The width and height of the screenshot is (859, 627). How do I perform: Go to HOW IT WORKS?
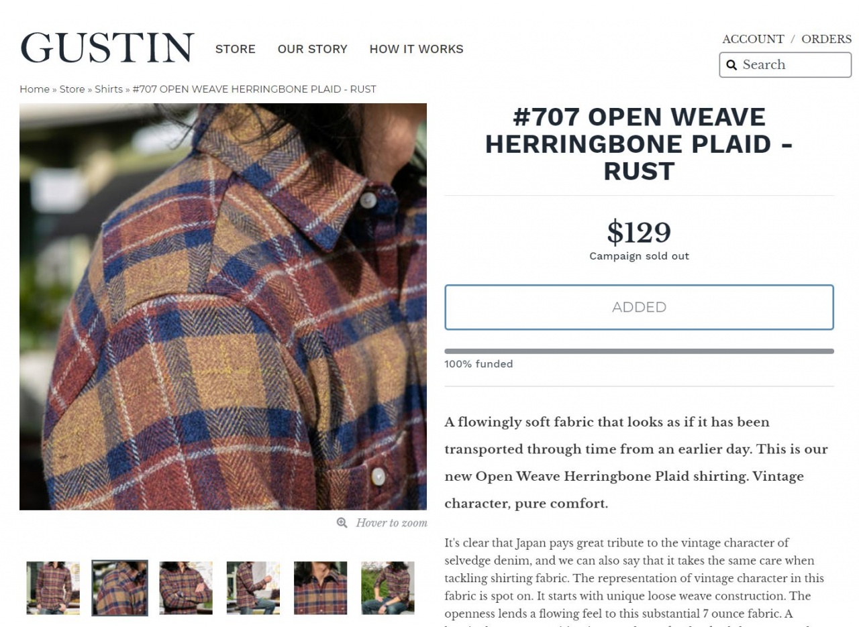pos(416,49)
